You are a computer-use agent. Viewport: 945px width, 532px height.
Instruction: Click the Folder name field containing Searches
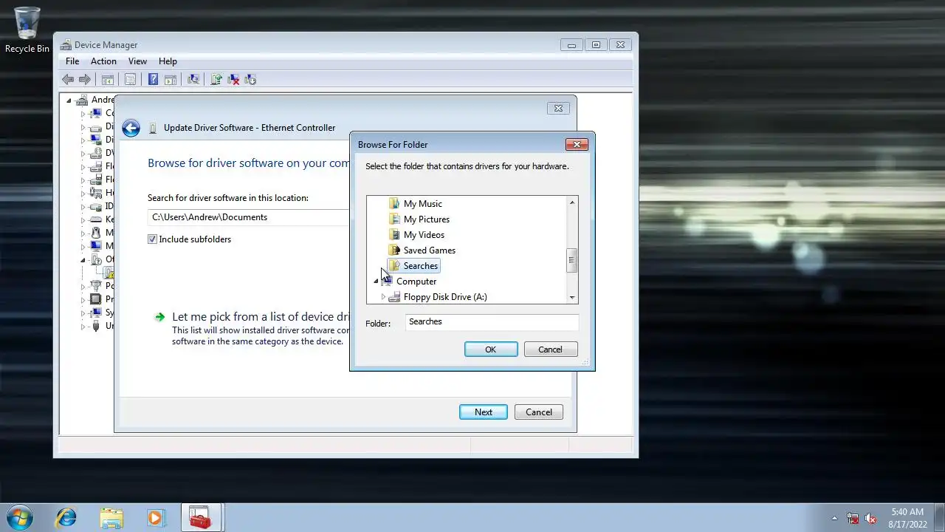(492, 322)
